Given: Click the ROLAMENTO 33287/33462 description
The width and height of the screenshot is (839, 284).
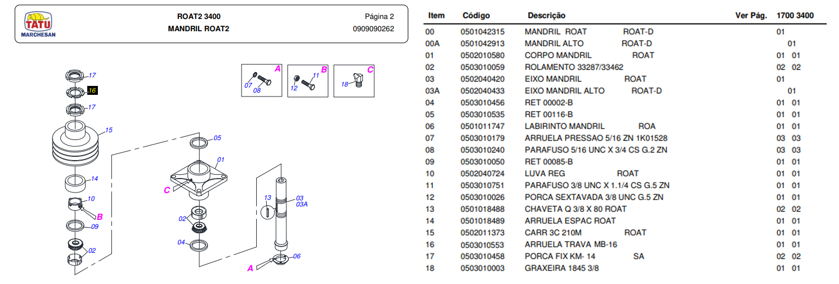Looking at the screenshot, I should [573, 67].
